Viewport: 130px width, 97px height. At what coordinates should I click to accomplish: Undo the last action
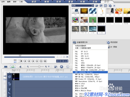click(62, 67)
